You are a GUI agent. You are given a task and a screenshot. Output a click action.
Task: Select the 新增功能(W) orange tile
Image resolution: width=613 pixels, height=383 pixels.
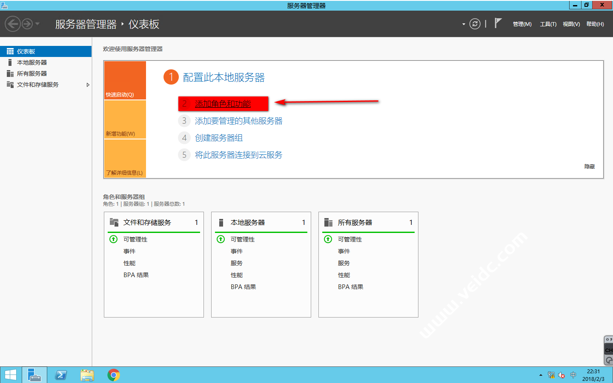click(125, 120)
